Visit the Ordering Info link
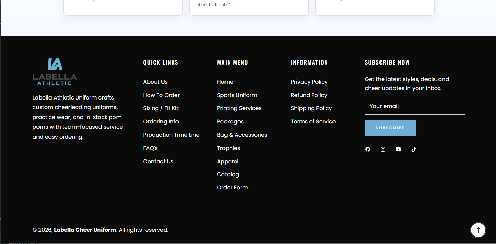Screen dimensions: 496x244 click(x=161, y=122)
